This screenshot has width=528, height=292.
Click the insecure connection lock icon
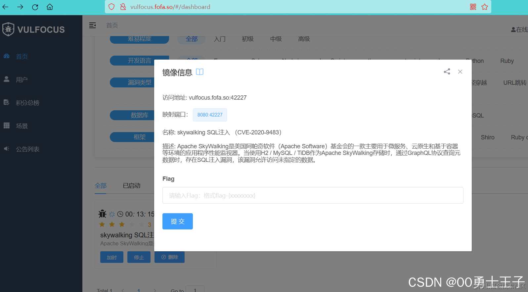point(123,7)
